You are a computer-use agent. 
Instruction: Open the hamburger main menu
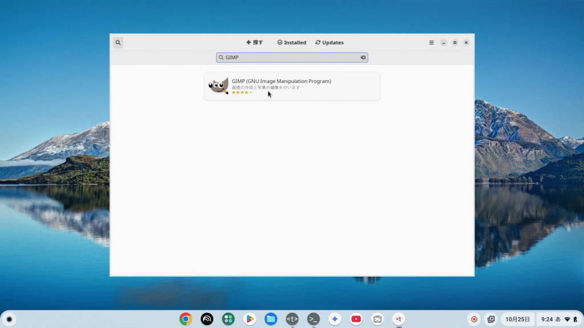pos(432,43)
